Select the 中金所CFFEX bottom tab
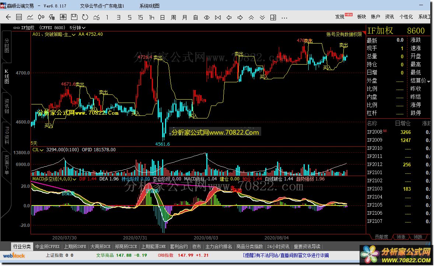 click(x=47, y=246)
